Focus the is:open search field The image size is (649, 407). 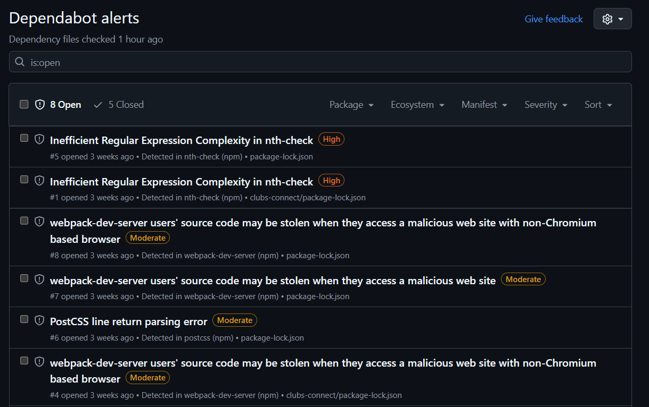[321, 62]
